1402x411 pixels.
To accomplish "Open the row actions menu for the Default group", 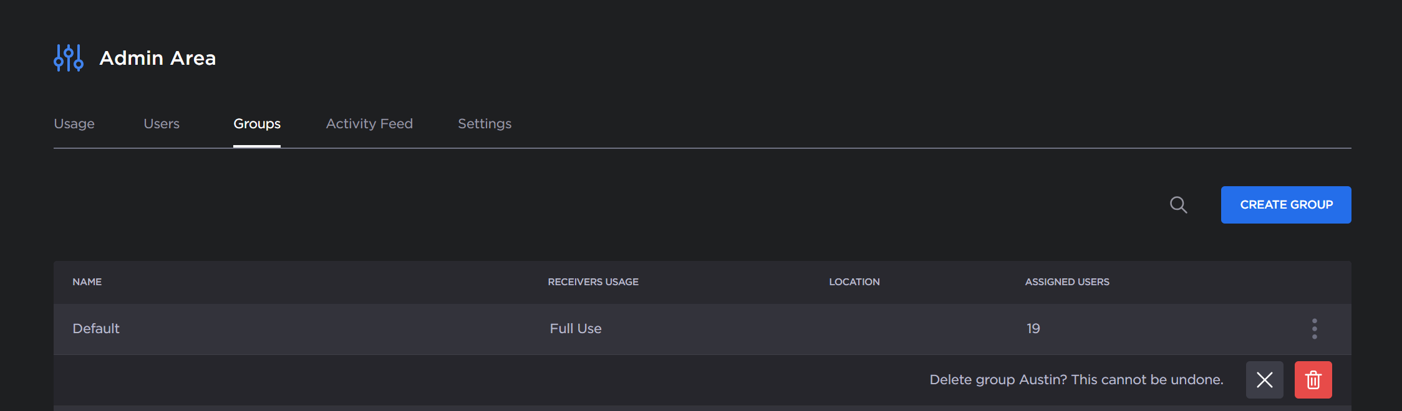I will click(1314, 329).
